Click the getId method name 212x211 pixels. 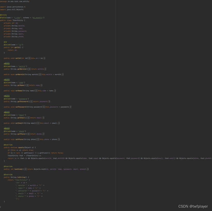pyautogui.click(x=17, y=47)
